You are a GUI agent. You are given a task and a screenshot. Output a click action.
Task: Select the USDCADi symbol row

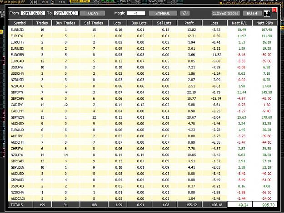point(143,186)
